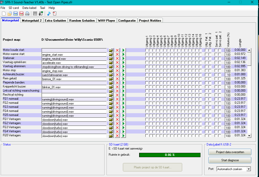Tick Uitgang 1 for Motor koude start
The image size is (259, 177).
147,50
